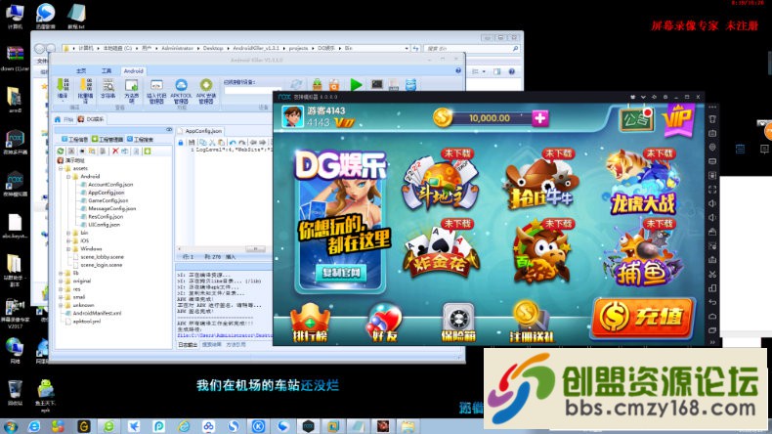Click the 充值 recharge button
This screenshot has width=772, height=434.
pos(644,318)
